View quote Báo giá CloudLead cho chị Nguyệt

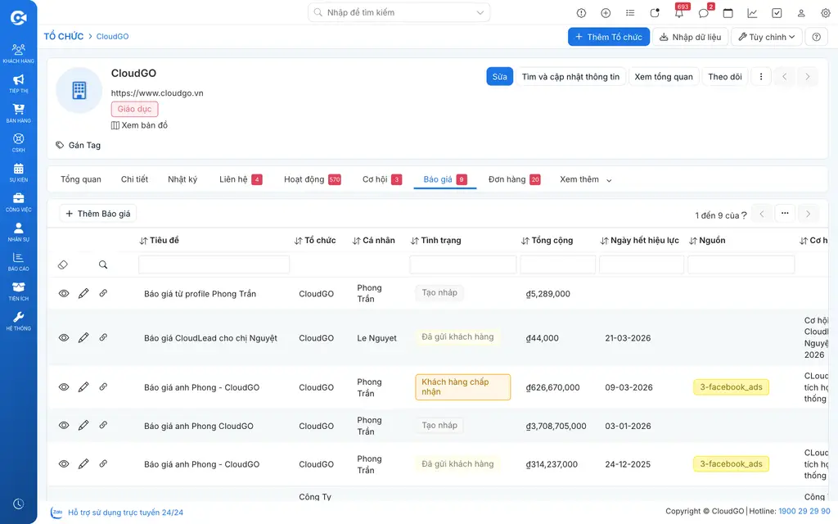[64, 337]
